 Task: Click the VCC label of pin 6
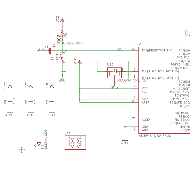point(145,92)
